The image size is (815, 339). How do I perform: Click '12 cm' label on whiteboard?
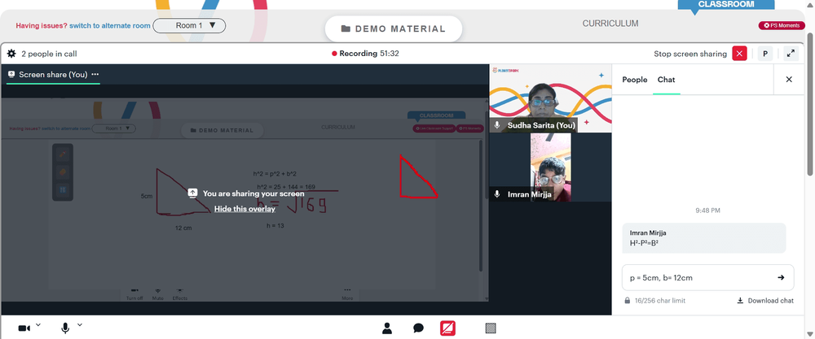point(183,228)
